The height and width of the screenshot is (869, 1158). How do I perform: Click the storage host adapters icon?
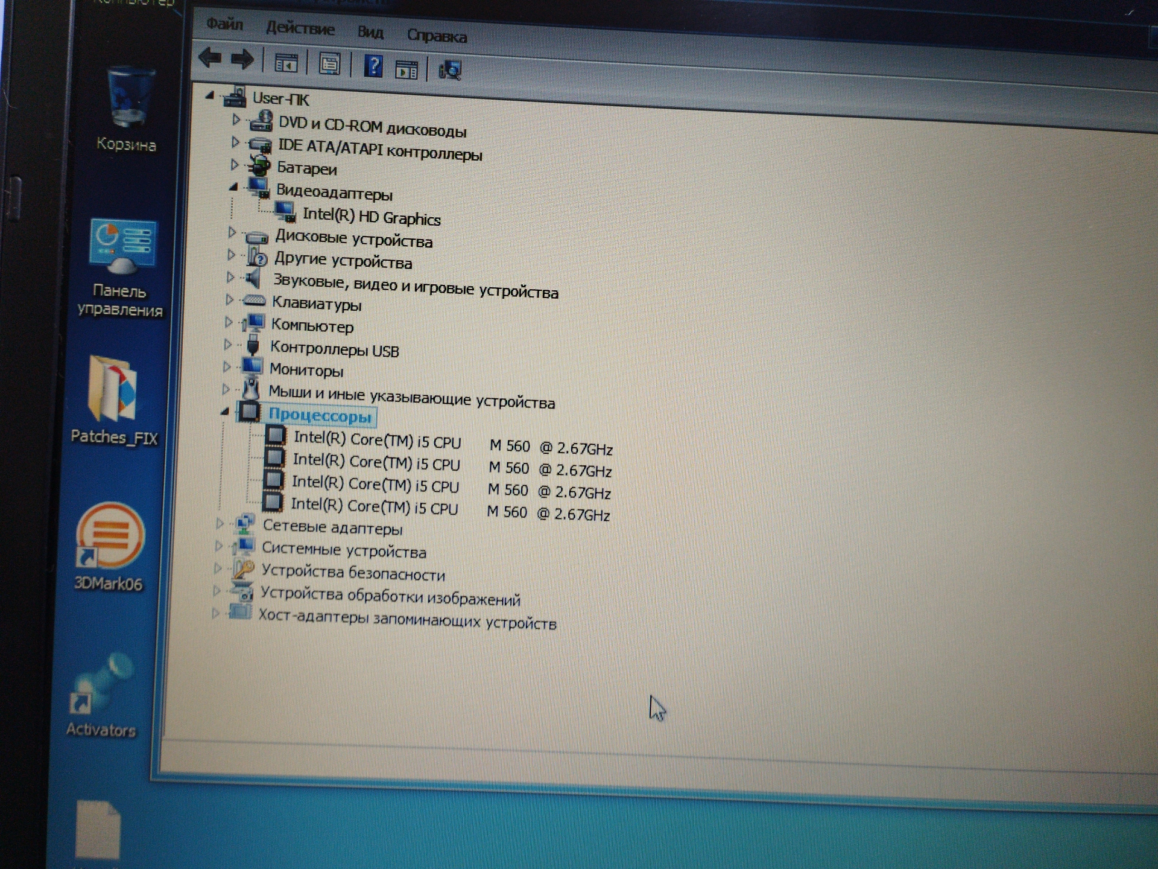[239, 613]
